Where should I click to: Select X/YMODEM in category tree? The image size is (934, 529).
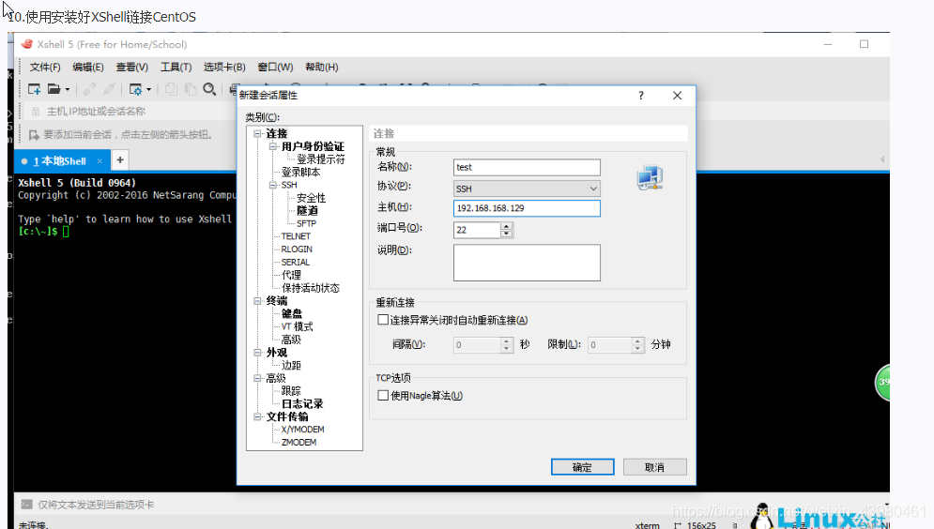pos(302,430)
